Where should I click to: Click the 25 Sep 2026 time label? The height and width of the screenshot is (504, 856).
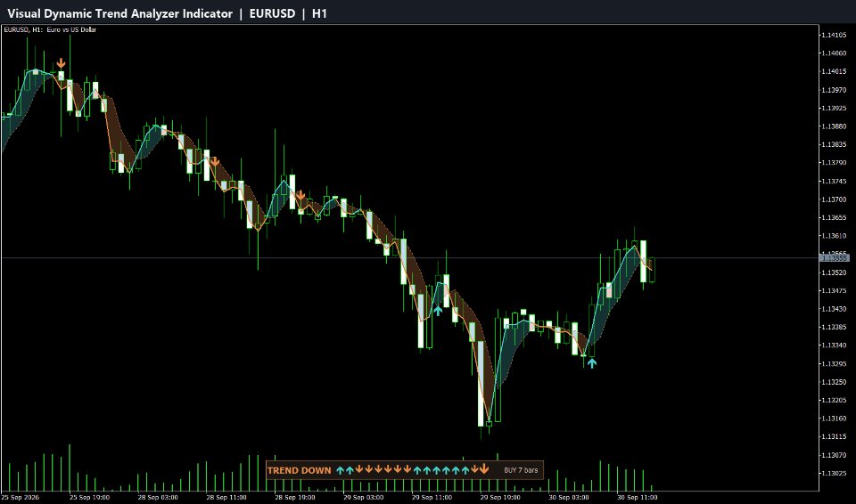[x=21, y=498]
